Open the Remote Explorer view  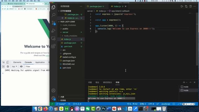pyautogui.click(x=53, y=38)
